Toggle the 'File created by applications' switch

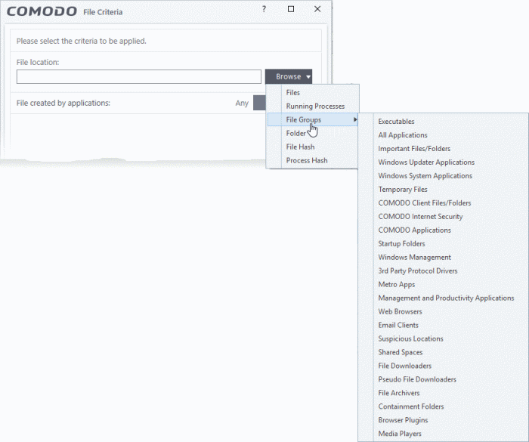(x=259, y=103)
